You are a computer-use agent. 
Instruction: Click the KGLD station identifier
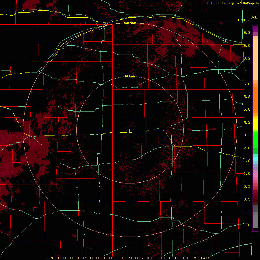point(166,258)
